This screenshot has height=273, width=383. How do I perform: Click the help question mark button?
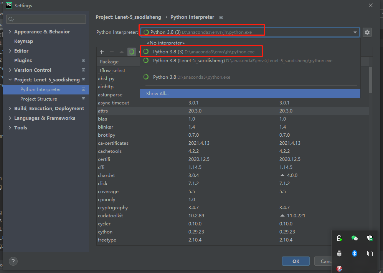pos(13,261)
